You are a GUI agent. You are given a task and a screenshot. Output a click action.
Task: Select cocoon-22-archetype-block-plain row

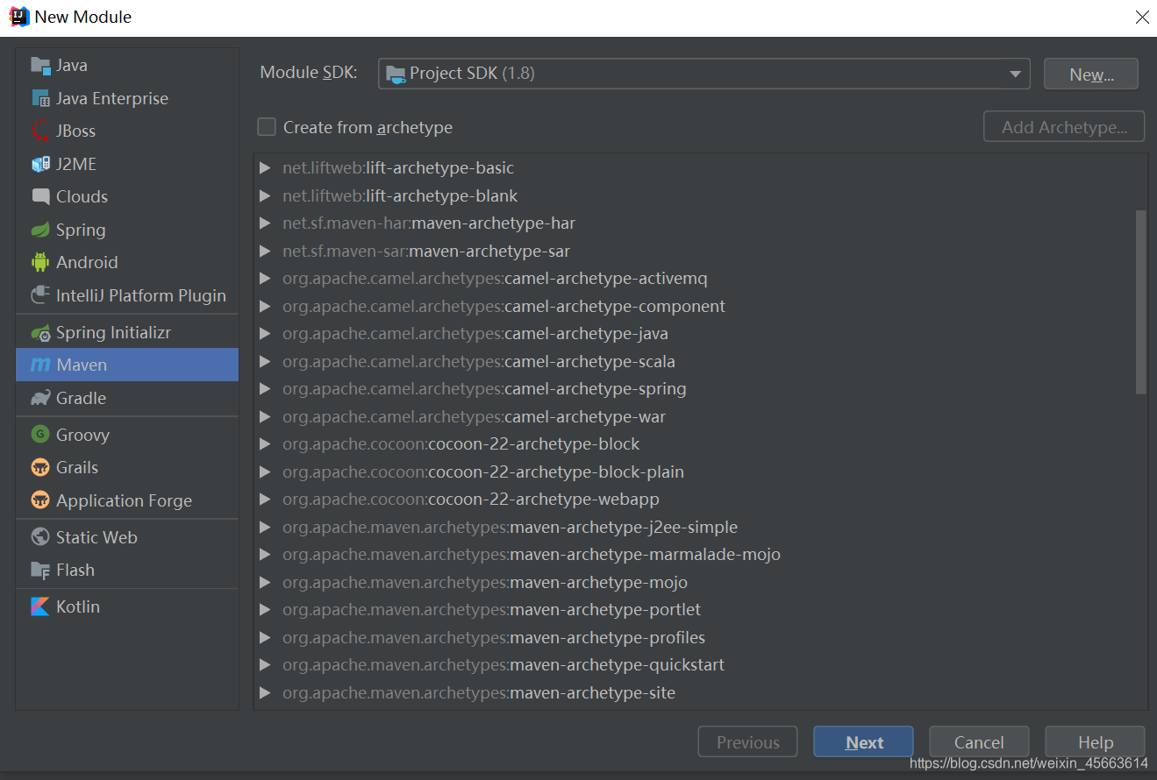point(693,472)
